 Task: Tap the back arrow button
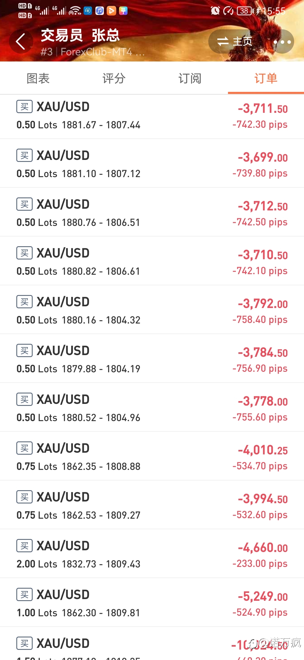(21, 41)
